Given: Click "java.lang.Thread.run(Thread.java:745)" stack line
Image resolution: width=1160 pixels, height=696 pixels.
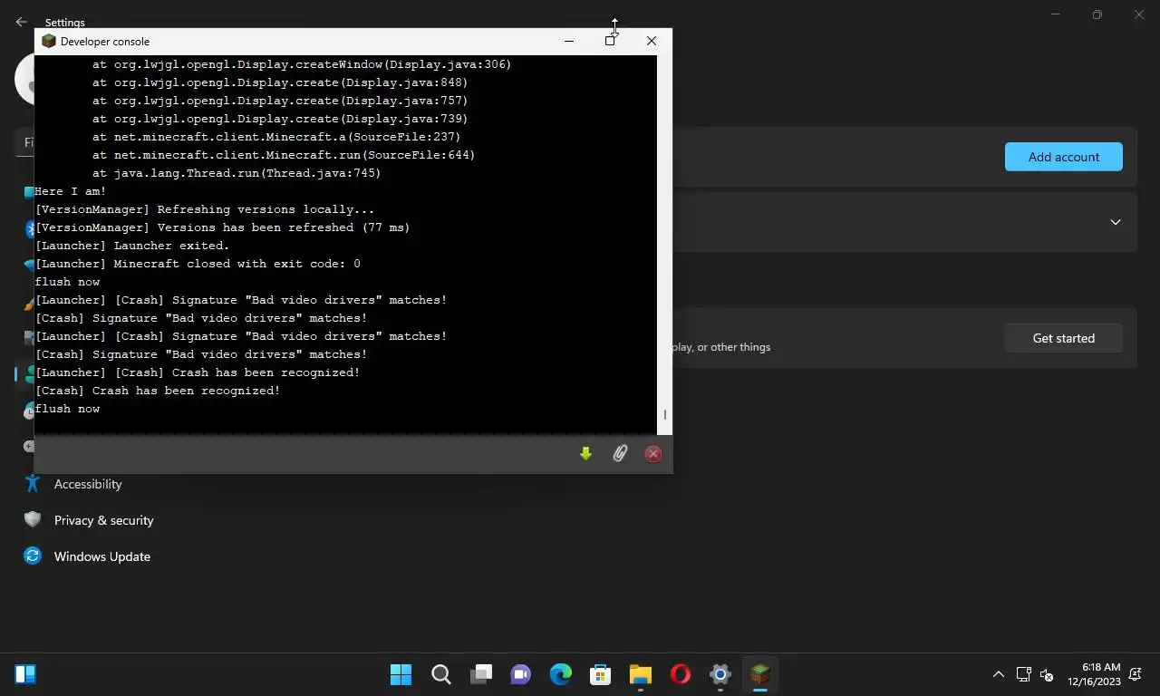Looking at the screenshot, I should pos(237,173).
